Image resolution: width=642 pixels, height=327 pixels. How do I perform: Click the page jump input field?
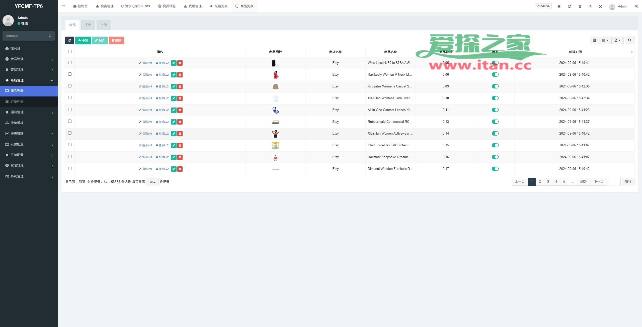coord(614,182)
